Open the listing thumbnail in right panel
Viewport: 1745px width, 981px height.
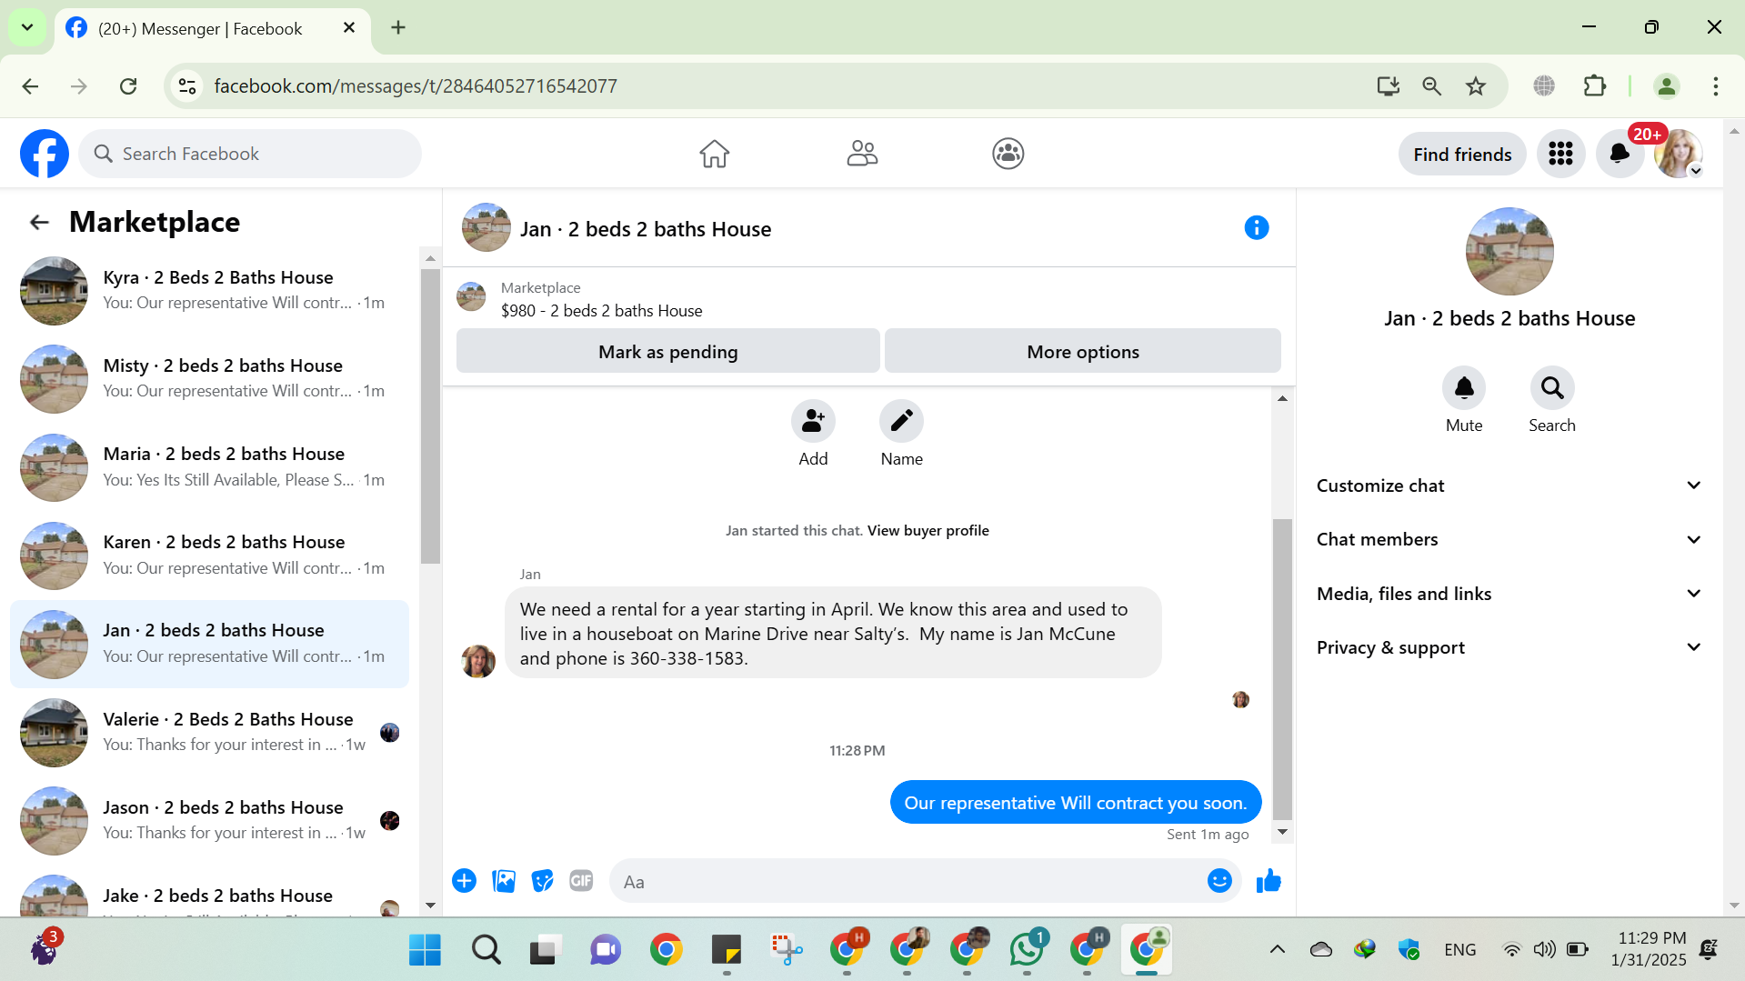pyautogui.click(x=1509, y=251)
